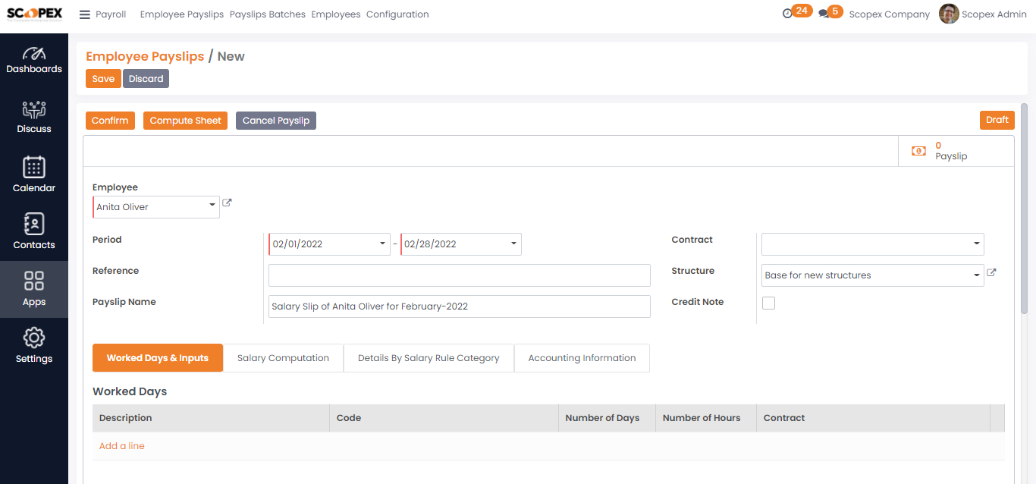1036x484 pixels.
Task: Click the Payslip Name input field
Action: point(460,306)
